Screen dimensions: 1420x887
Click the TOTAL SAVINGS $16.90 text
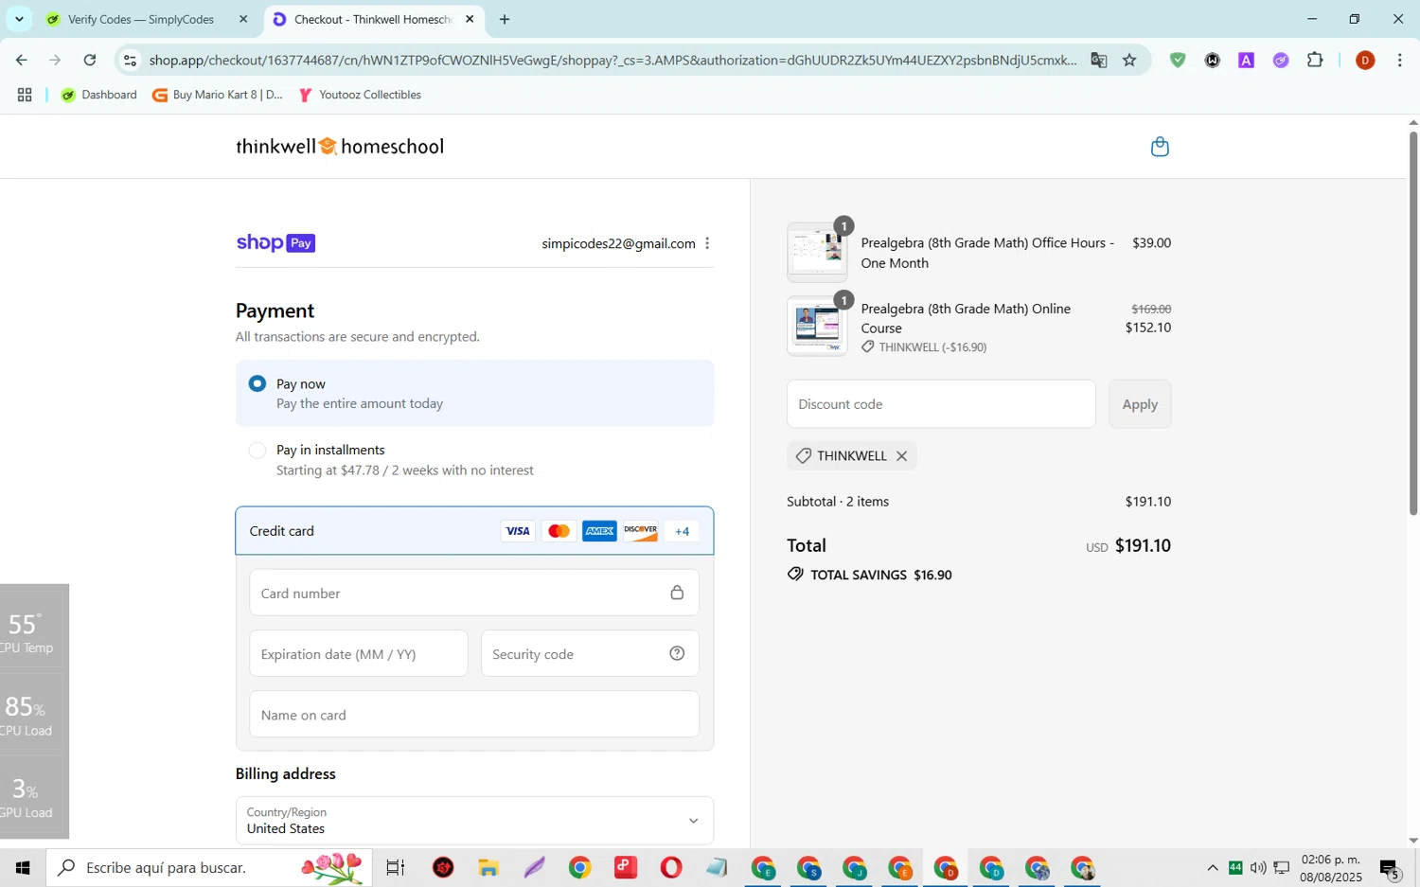[881, 575]
